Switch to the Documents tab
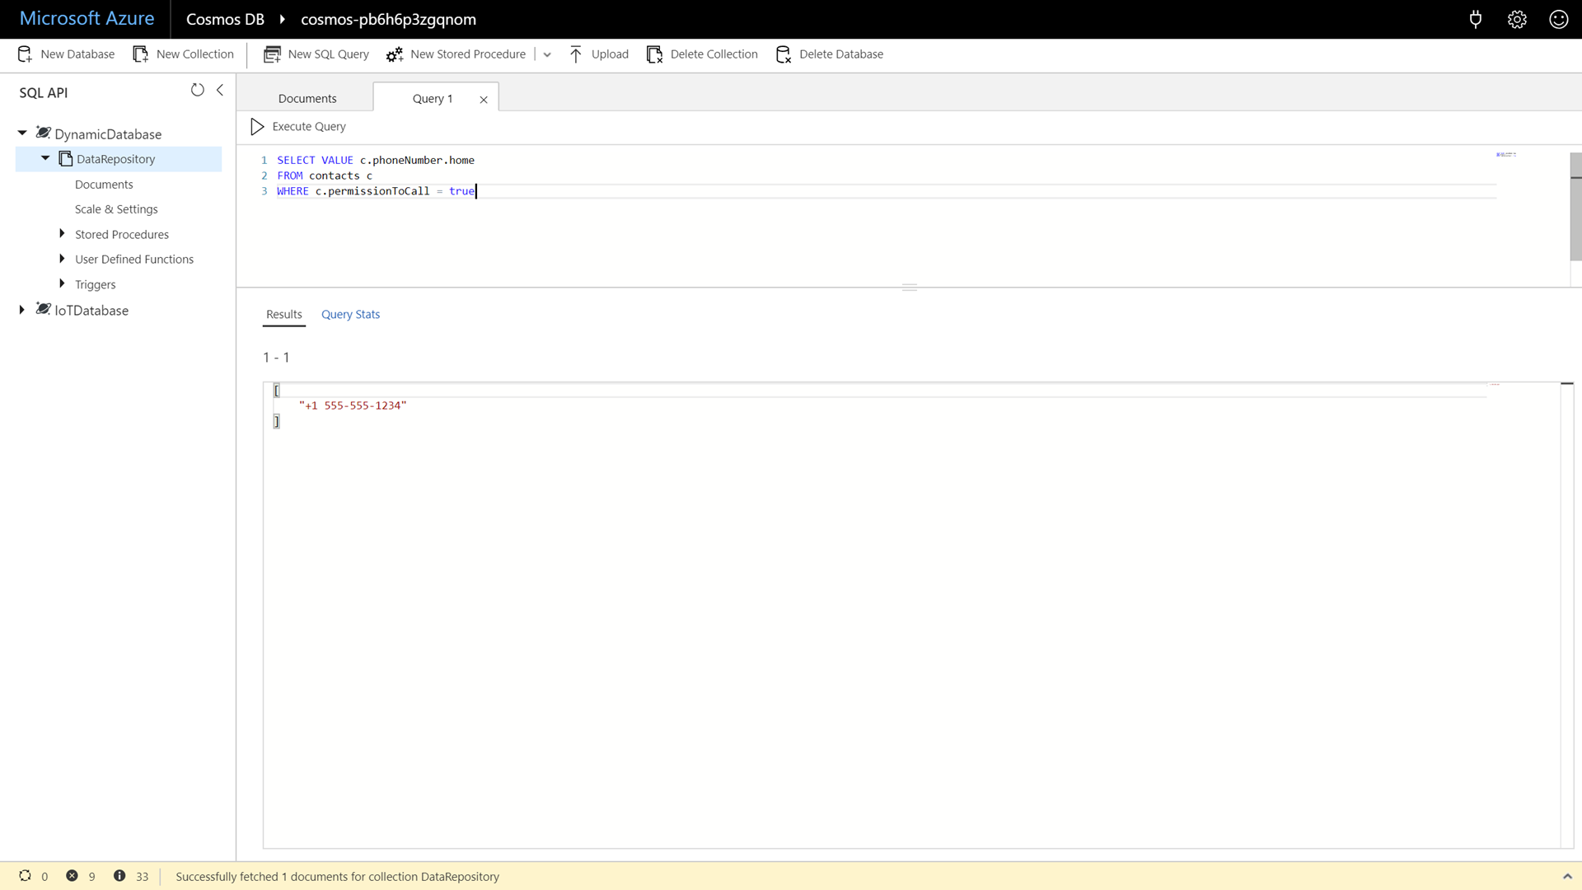1582x890 pixels. pos(307,98)
